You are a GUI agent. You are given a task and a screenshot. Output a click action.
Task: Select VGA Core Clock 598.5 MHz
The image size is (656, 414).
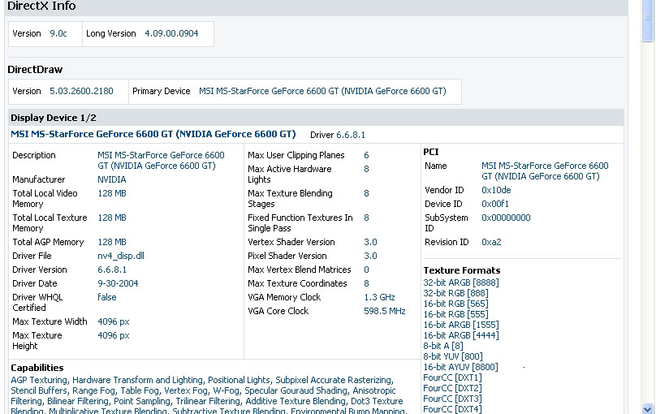click(385, 311)
